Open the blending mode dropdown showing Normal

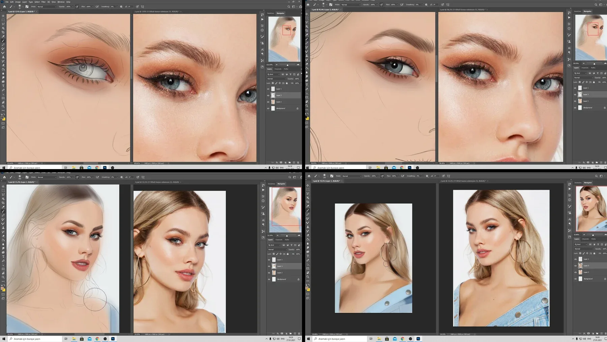[x=277, y=79]
